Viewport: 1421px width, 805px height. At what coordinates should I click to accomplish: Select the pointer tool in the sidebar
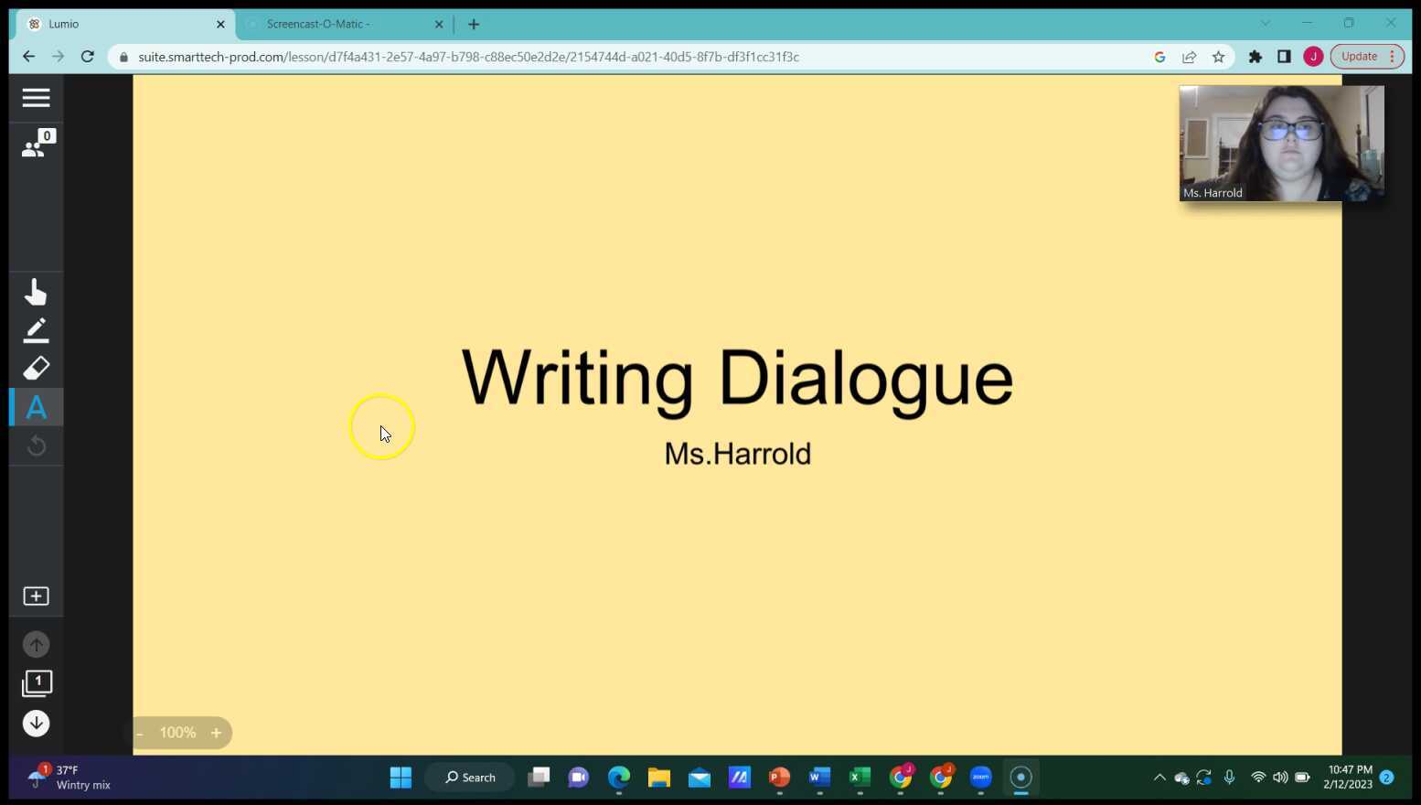pos(36,291)
